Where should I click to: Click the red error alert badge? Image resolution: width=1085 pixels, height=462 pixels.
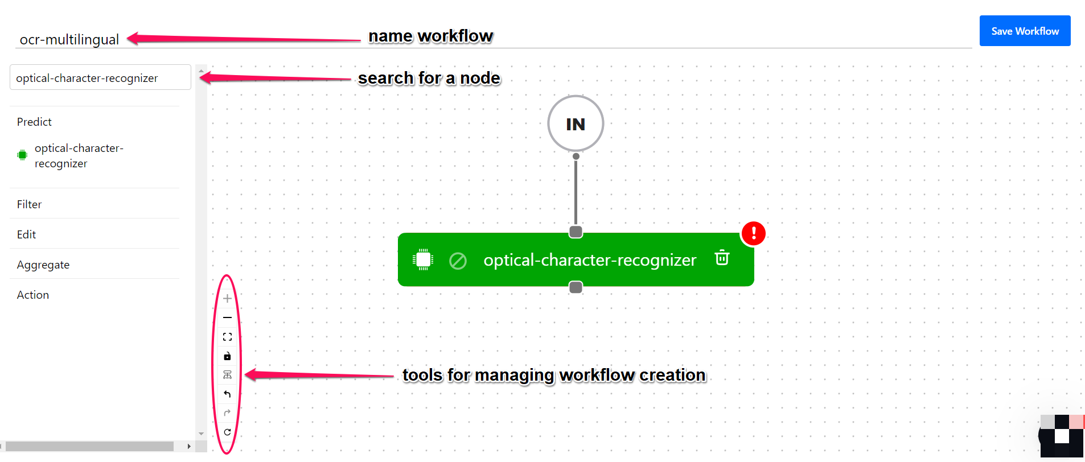point(754,233)
